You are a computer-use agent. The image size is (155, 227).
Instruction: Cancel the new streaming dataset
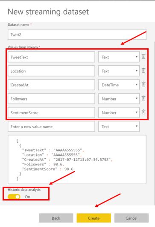(x=132, y=218)
